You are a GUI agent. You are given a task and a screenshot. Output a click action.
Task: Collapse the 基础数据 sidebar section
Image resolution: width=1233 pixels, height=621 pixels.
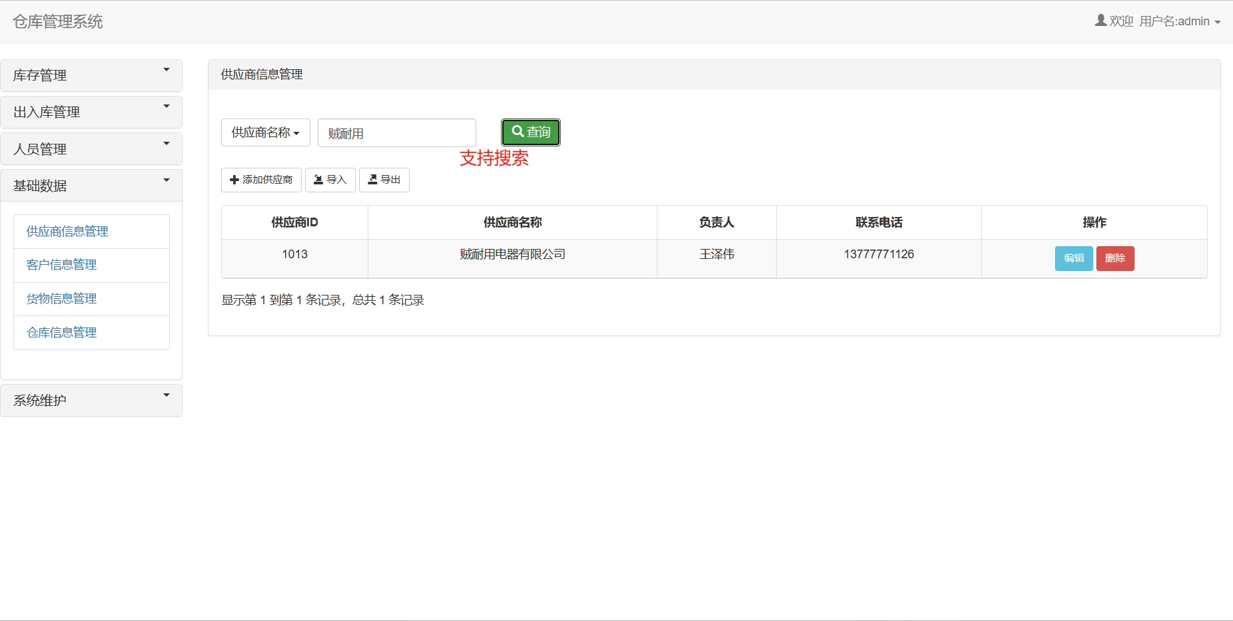point(91,186)
